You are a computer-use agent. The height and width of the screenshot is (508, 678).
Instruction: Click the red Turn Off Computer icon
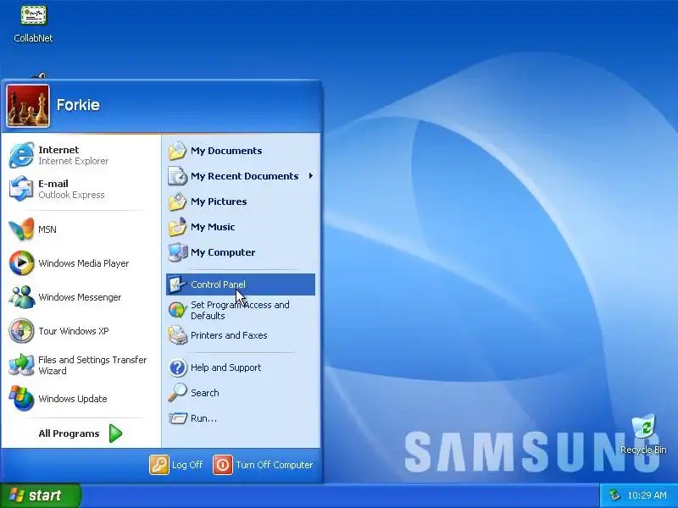pyautogui.click(x=223, y=465)
